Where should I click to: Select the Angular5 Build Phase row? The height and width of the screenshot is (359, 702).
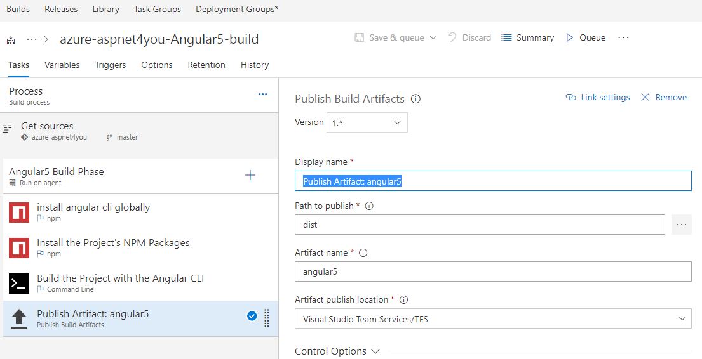[x=140, y=176]
